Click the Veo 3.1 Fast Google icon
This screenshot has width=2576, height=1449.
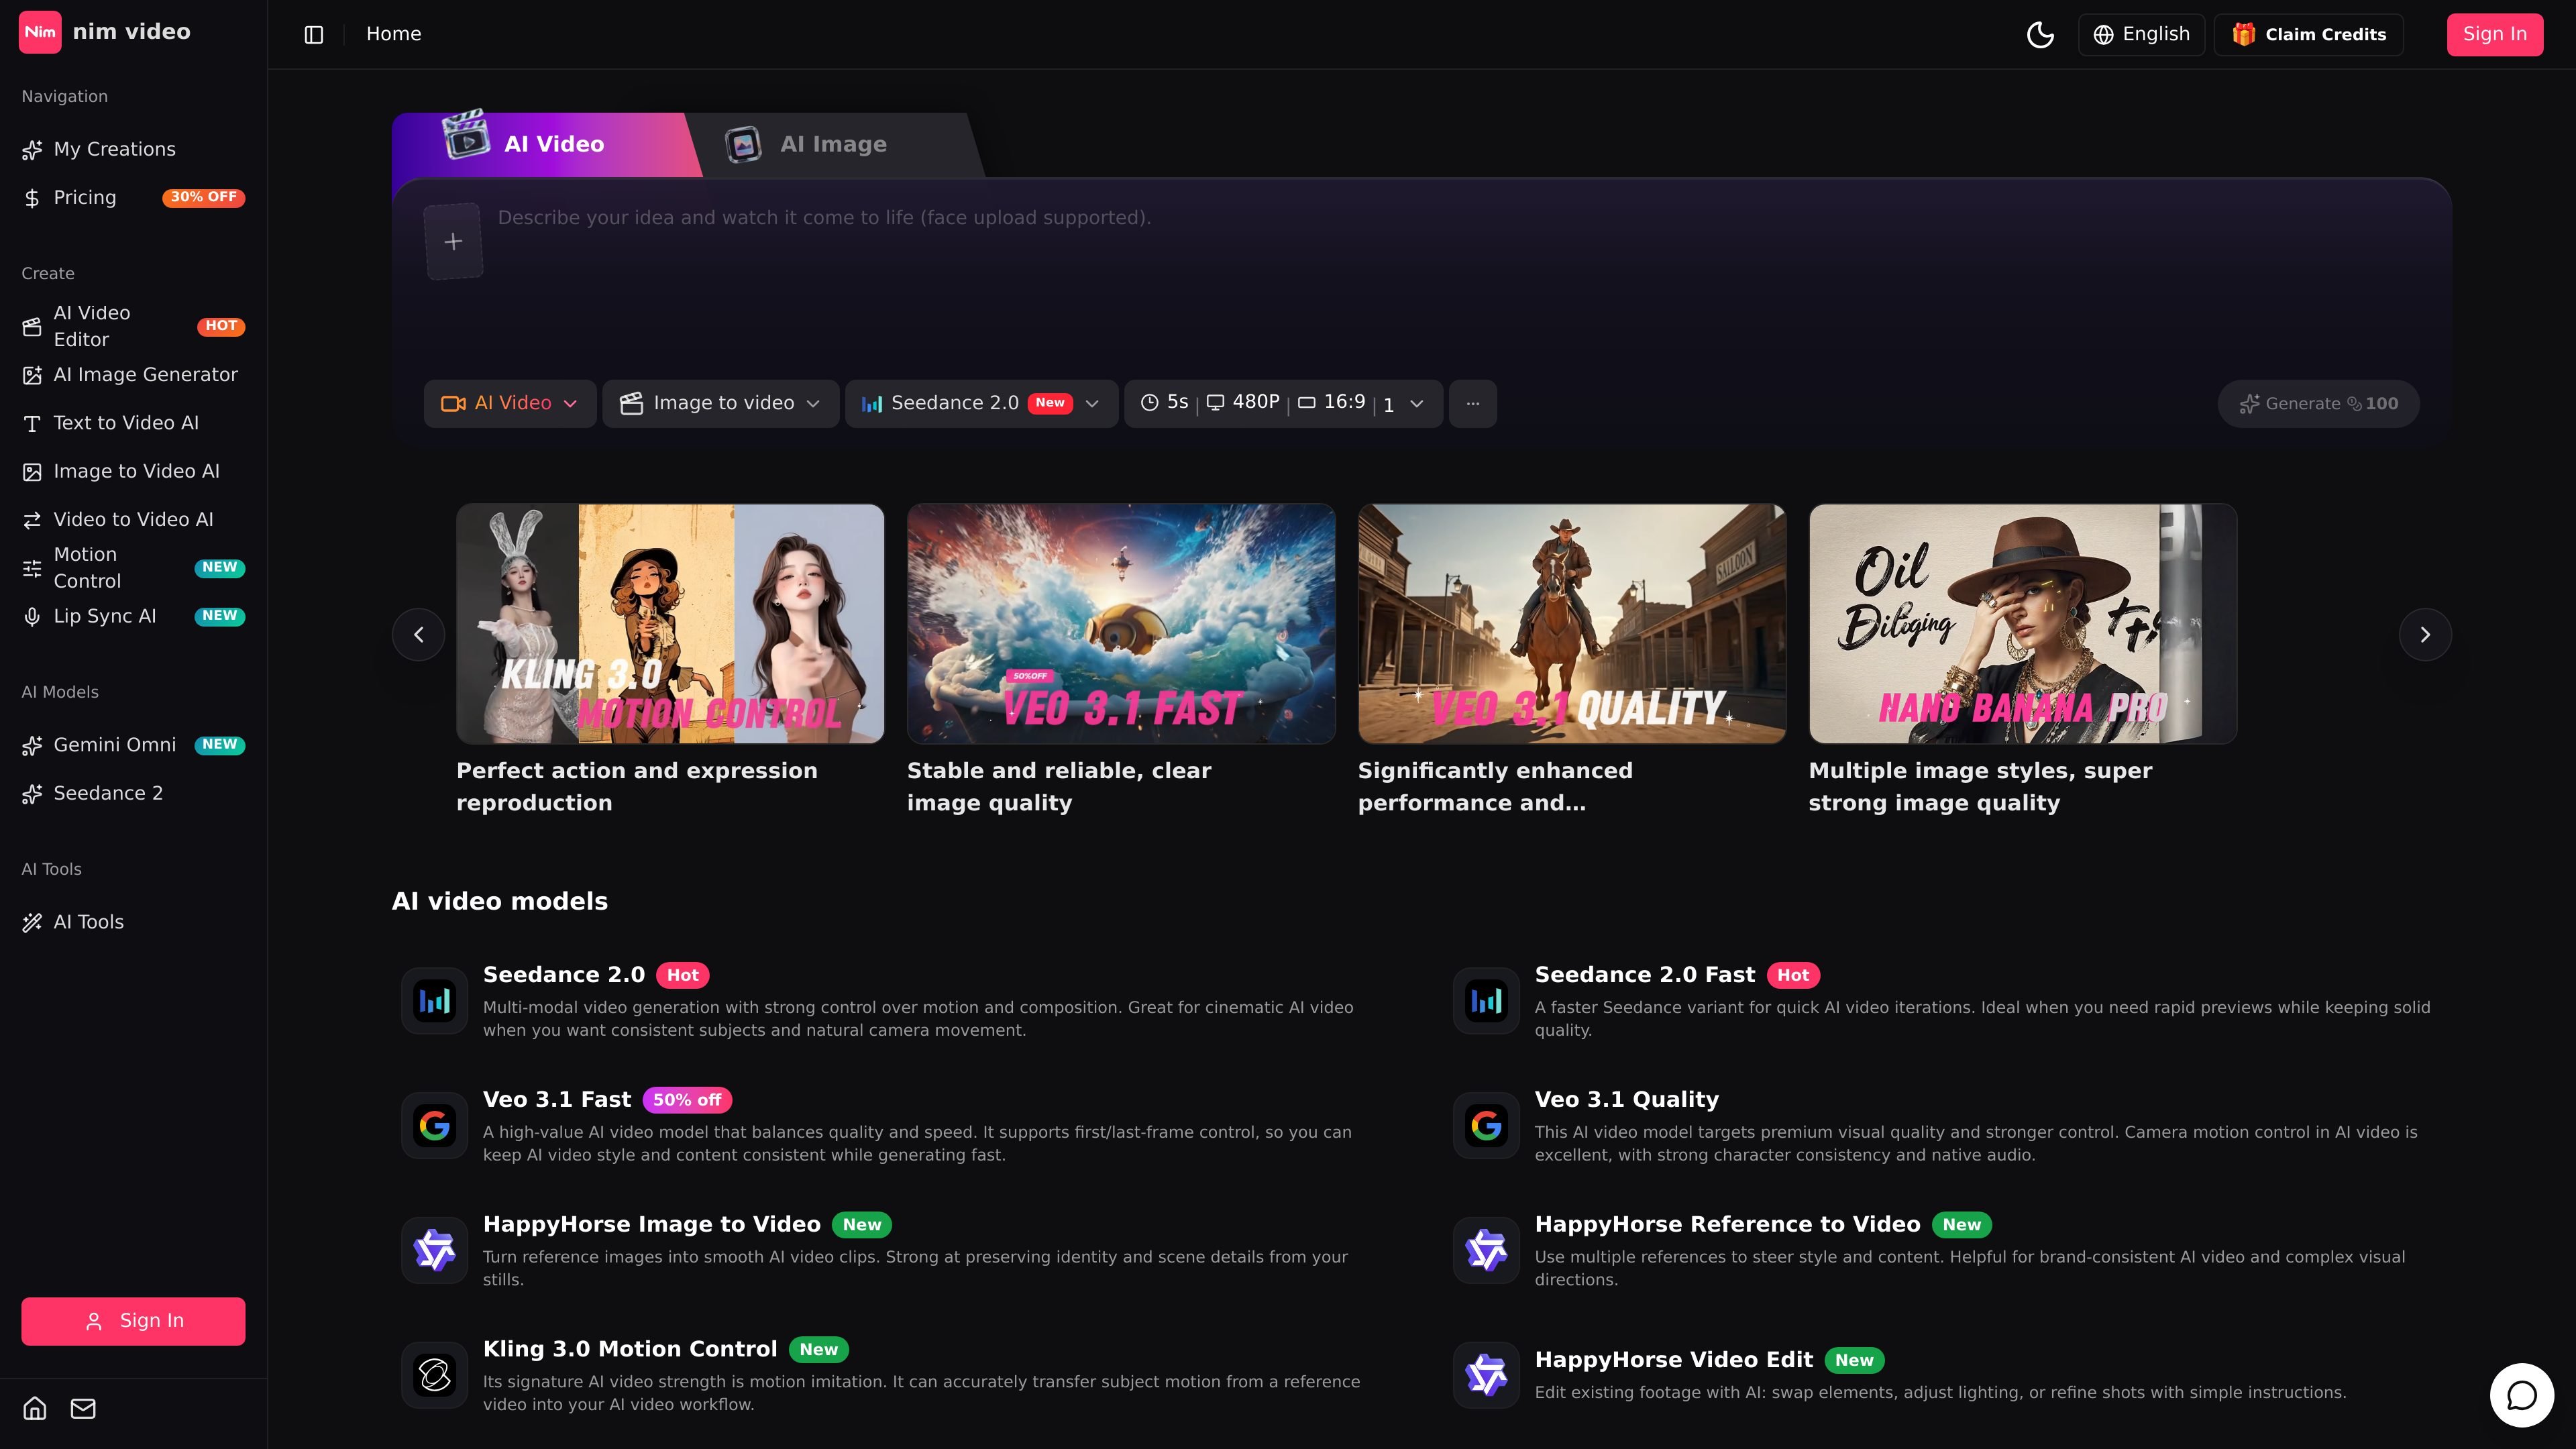click(x=434, y=1125)
